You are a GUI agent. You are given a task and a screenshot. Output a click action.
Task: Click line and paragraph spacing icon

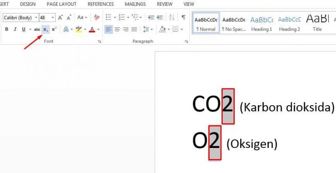[x=146, y=29]
